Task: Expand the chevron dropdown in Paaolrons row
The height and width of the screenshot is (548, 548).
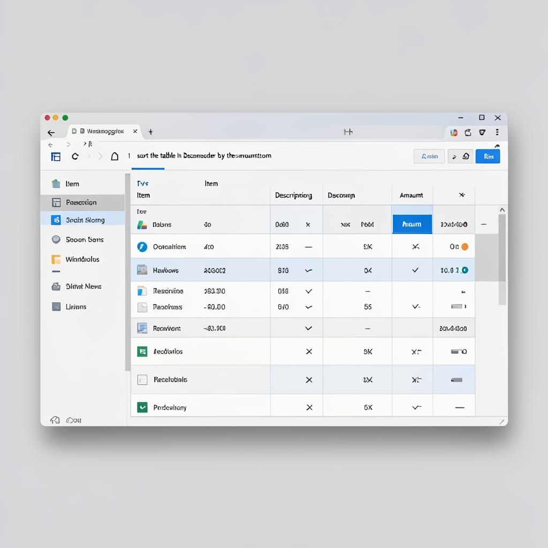Action: click(309, 307)
